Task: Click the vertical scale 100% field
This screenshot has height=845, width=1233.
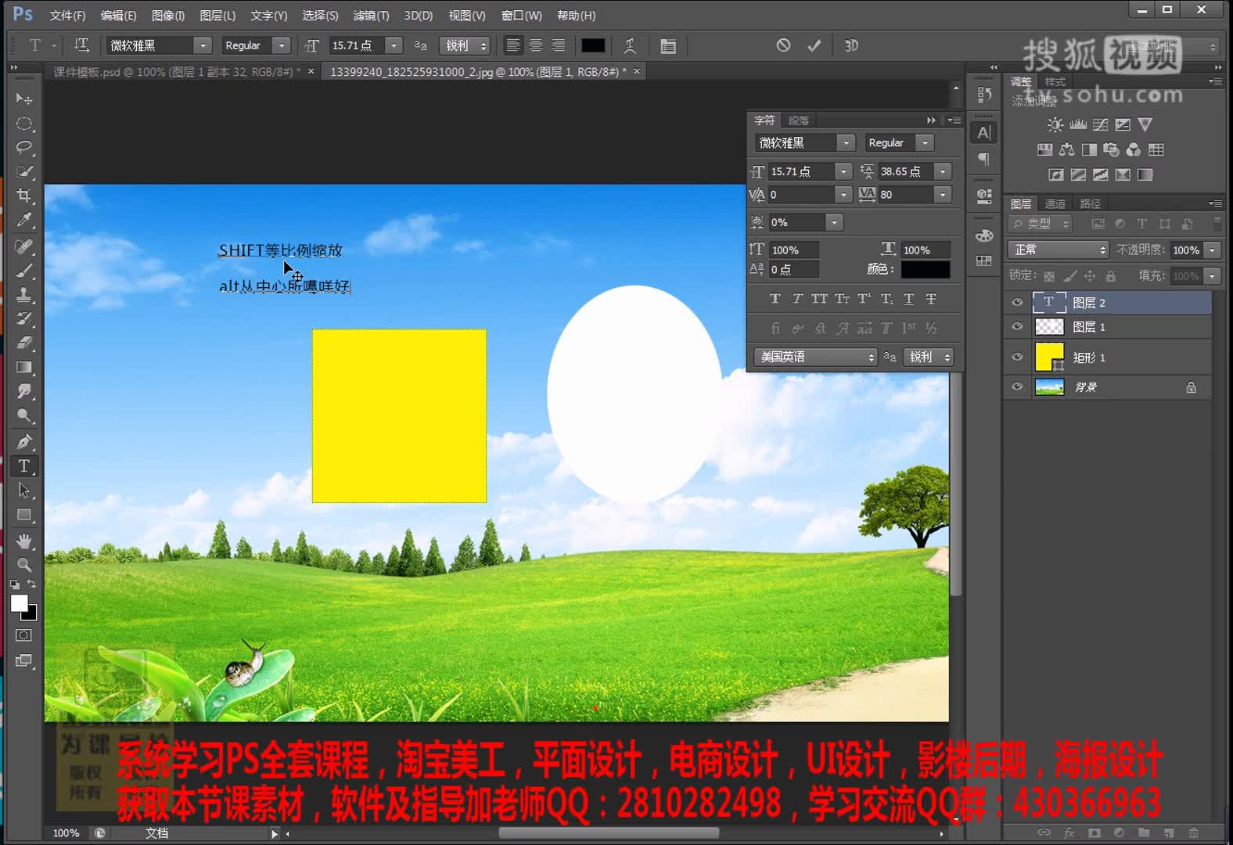Action: (793, 250)
